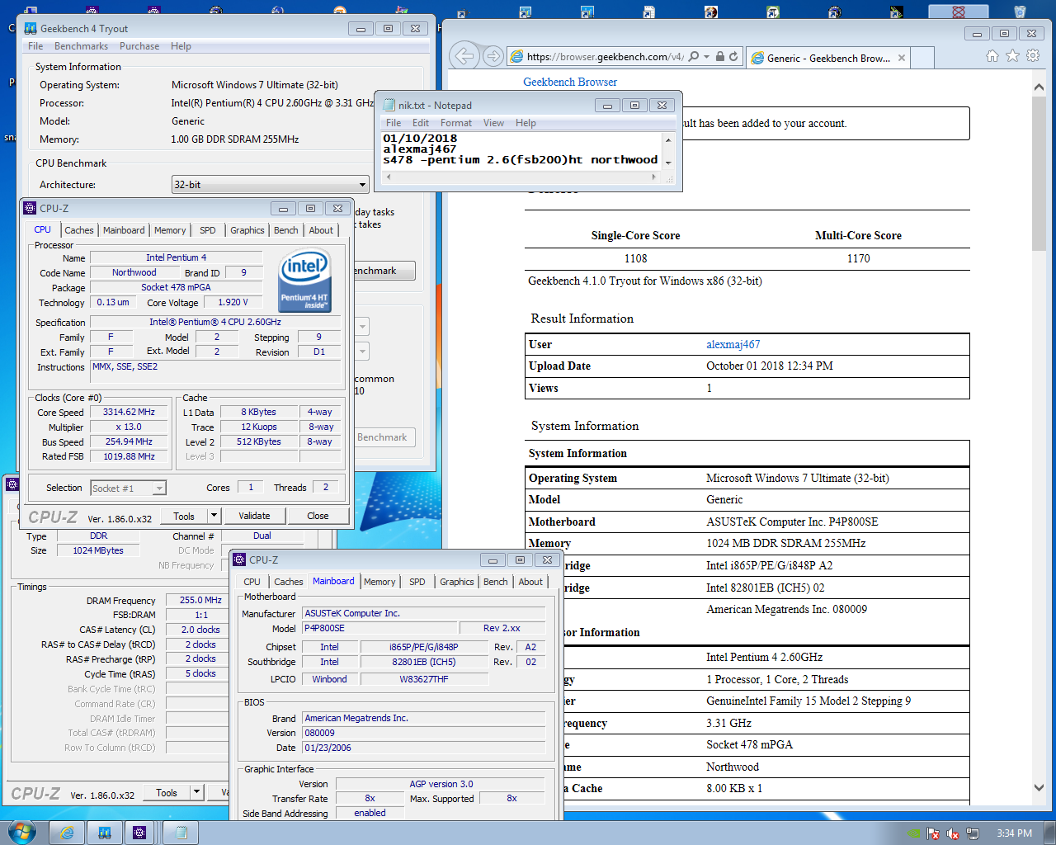Screen dimensions: 1056x845
Task: Close the Generic - Geekbench Browser tab
Action: pos(902,58)
